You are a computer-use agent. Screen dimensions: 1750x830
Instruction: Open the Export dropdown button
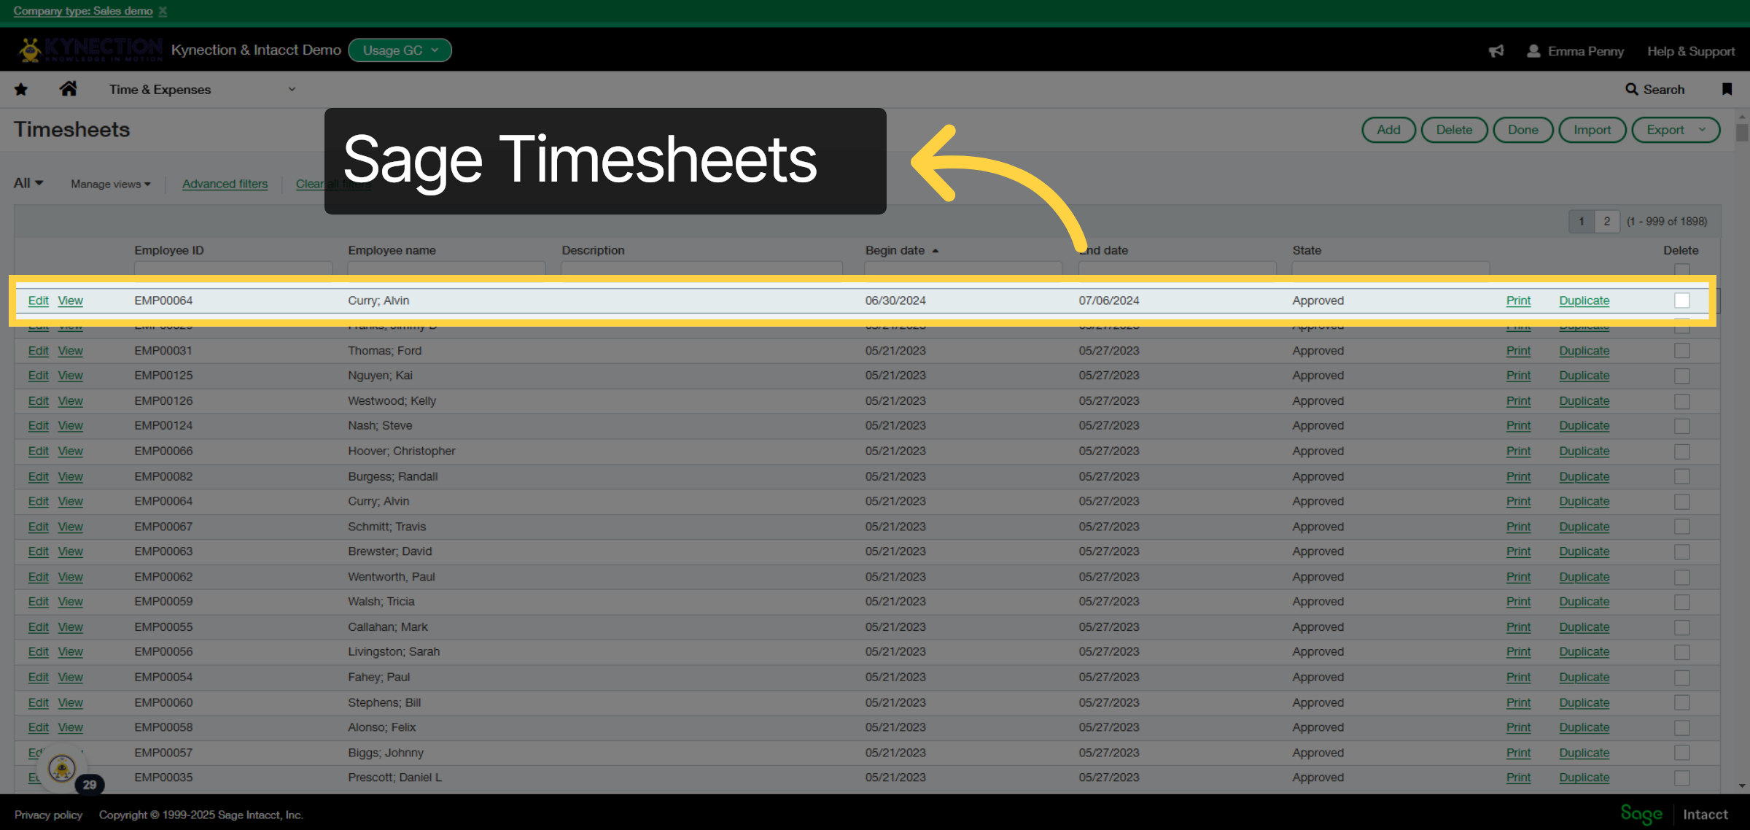[1676, 130]
